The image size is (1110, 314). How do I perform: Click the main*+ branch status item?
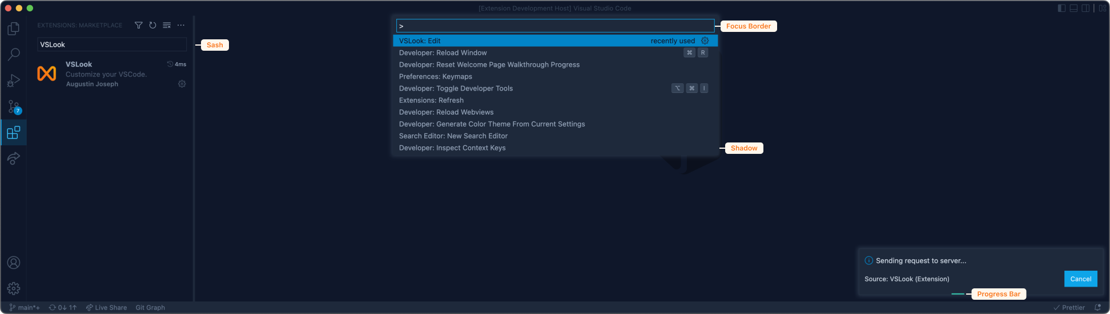click(25, 308)
